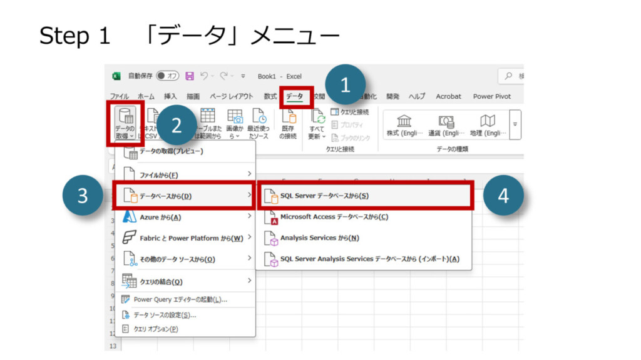
Task: Open the Azure から(A) submenu
Action: pyautogui.click(x=185, y=217)
